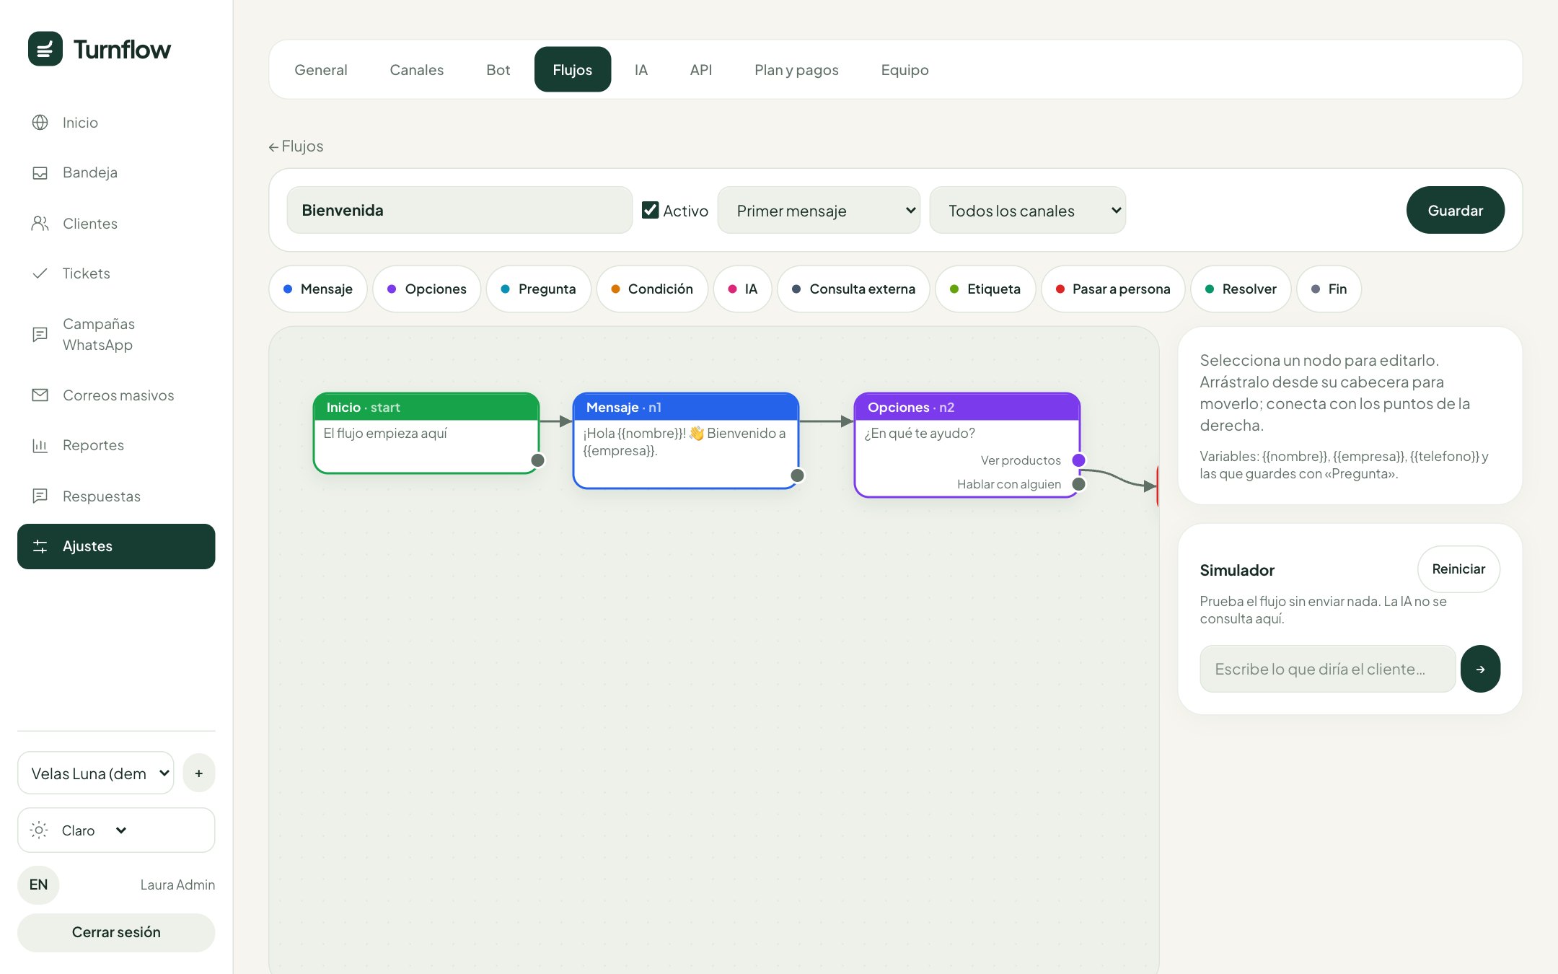
Task: Click the Reportes bar chart icon
Action: coord(40,445)
